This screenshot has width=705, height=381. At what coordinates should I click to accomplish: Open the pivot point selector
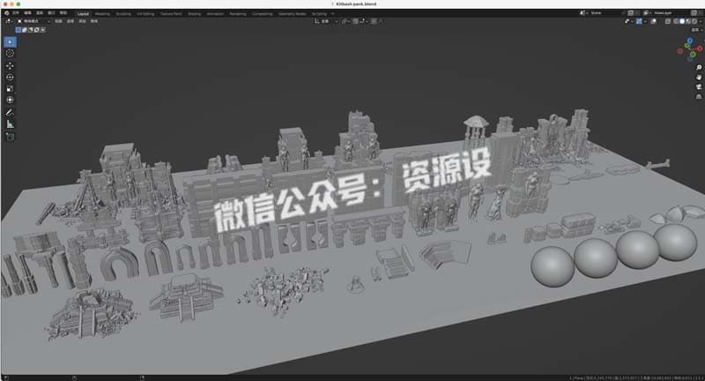346,21
